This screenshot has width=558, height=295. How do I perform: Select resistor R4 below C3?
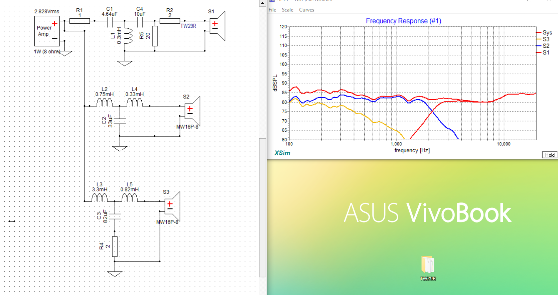(115, 247)
